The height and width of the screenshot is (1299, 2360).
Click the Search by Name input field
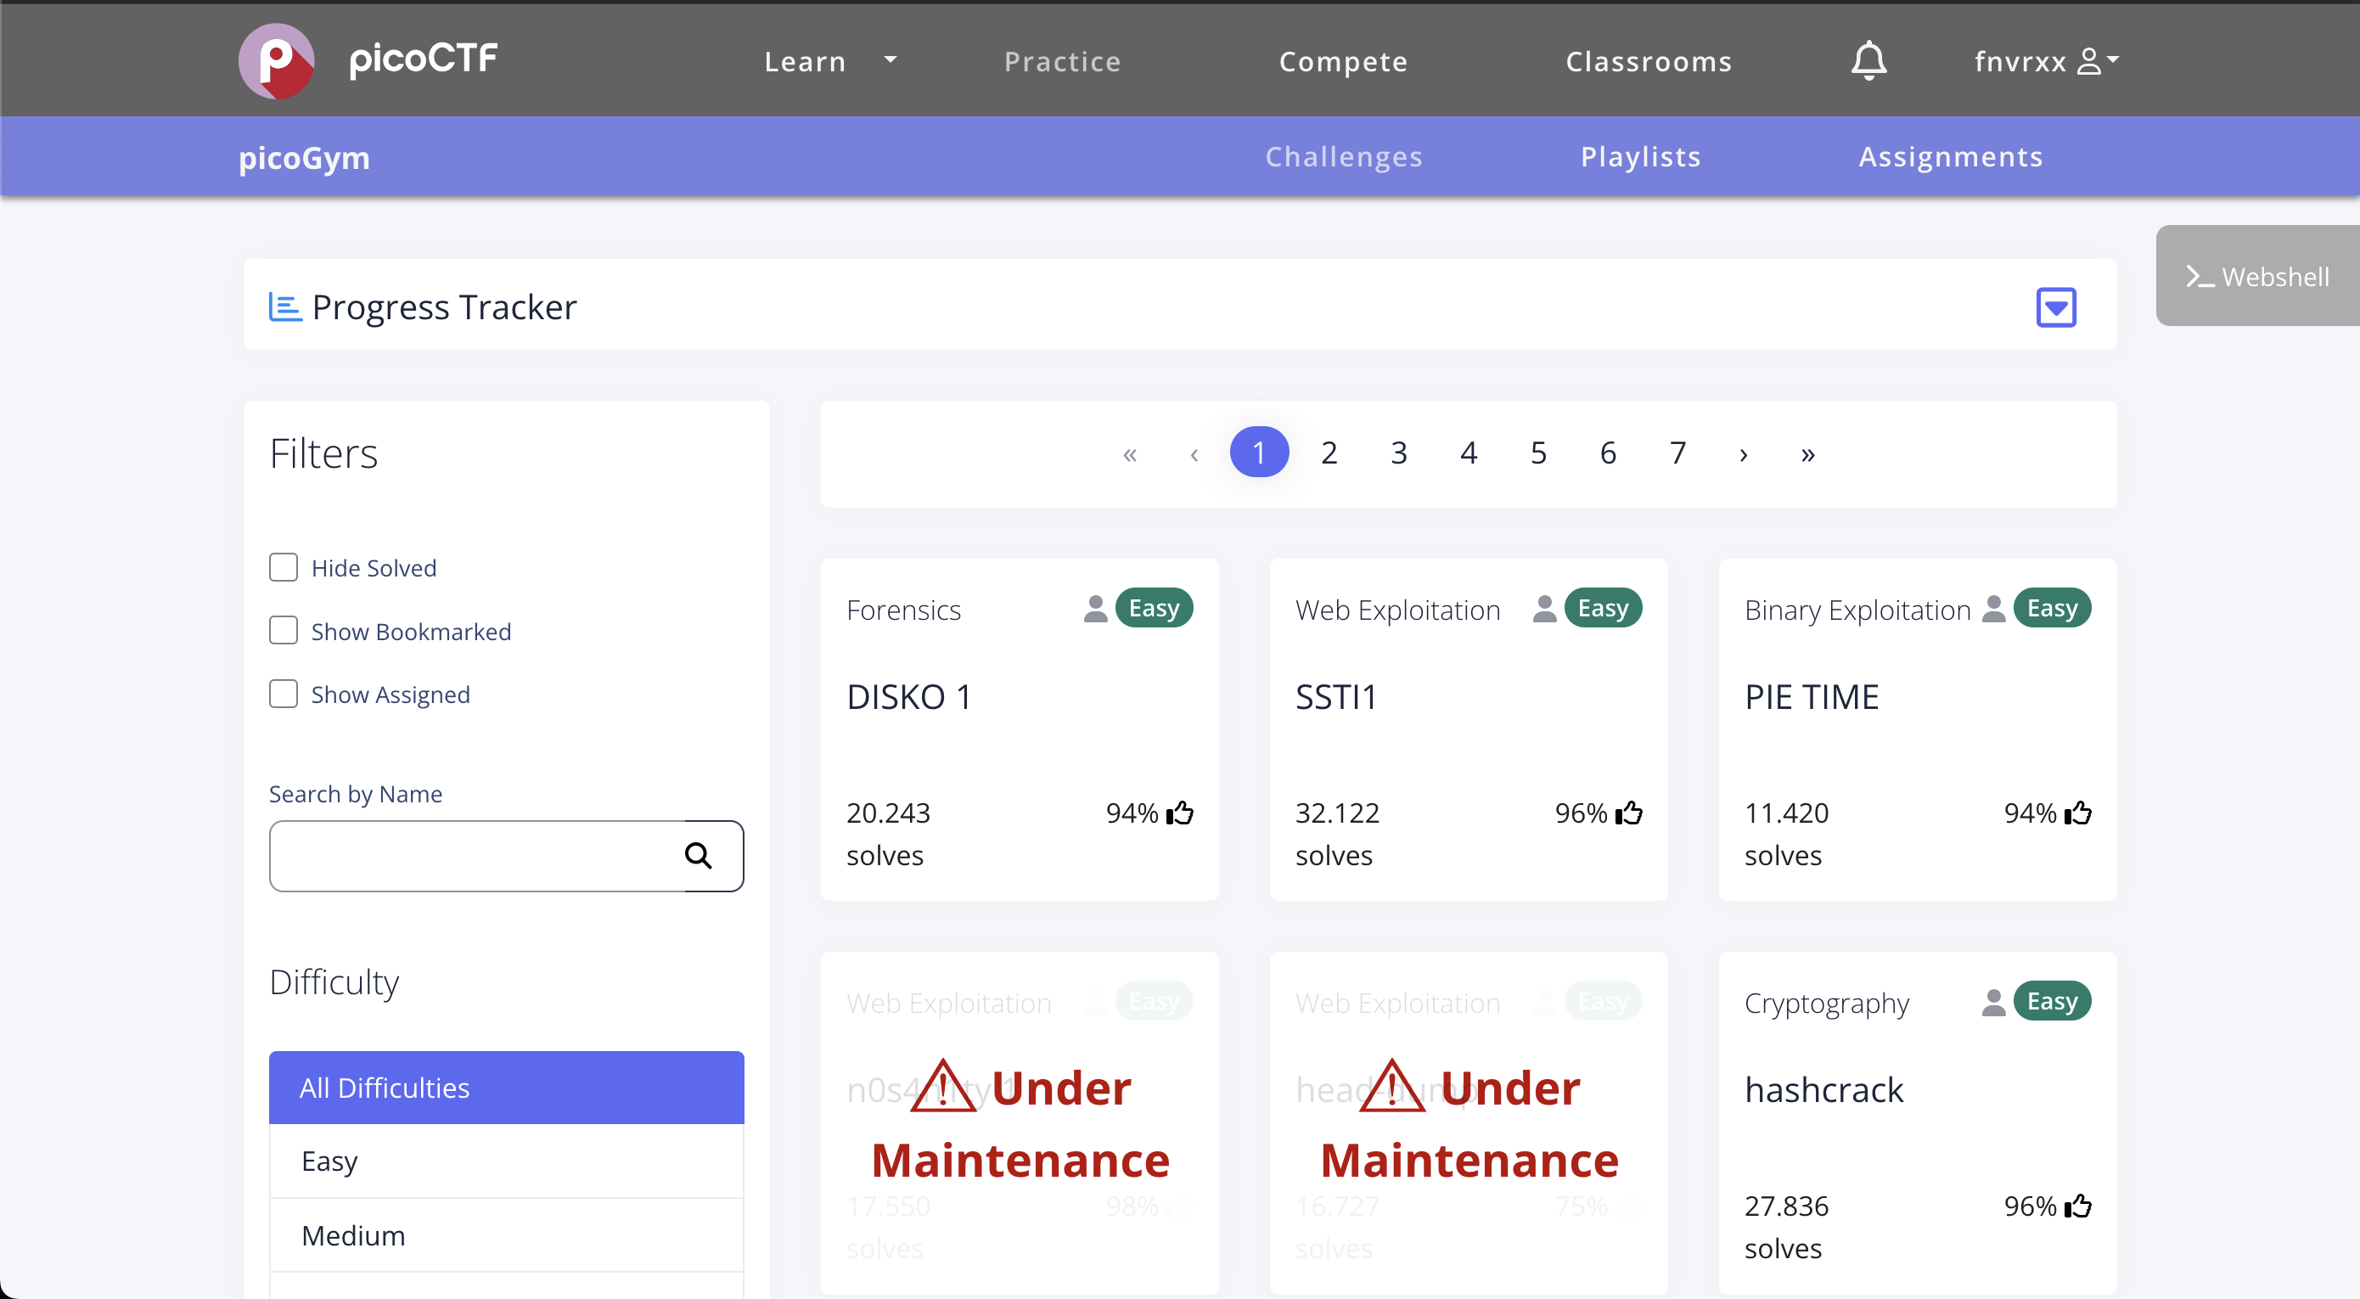pos(476,856)
